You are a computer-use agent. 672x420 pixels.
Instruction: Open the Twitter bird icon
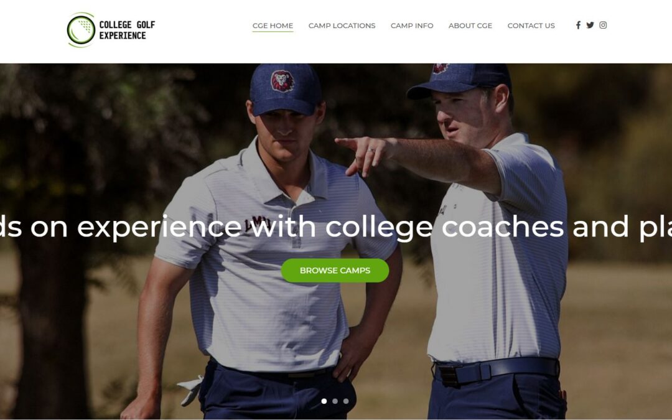coord(590,26)
